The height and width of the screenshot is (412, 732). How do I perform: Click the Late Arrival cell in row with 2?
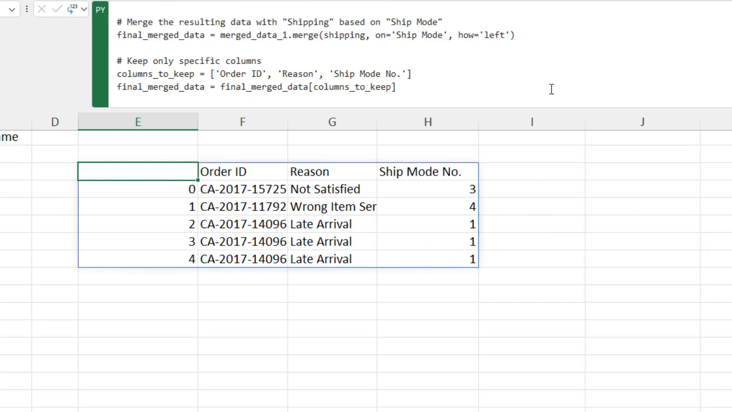pos(321,224)
